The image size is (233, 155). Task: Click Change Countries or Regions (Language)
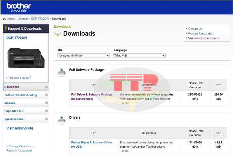click(20, 148)
